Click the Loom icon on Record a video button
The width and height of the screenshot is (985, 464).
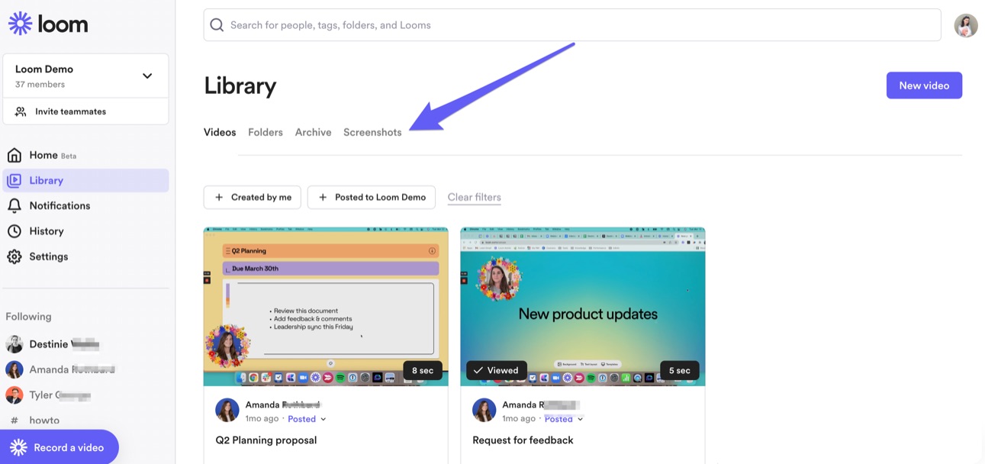coord(19,447)
